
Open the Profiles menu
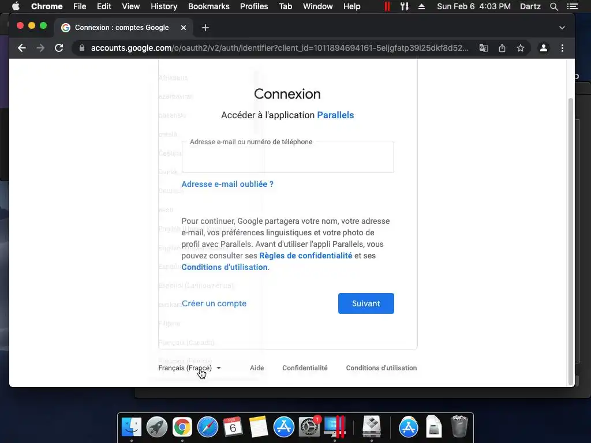[x=254, y=6]
